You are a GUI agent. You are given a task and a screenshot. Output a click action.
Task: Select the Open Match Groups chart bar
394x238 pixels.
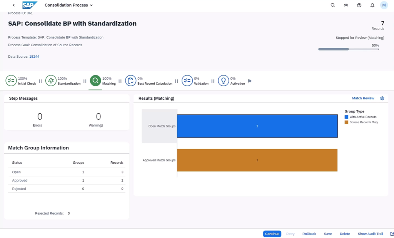pyautogui.click(x=257, y=126)
